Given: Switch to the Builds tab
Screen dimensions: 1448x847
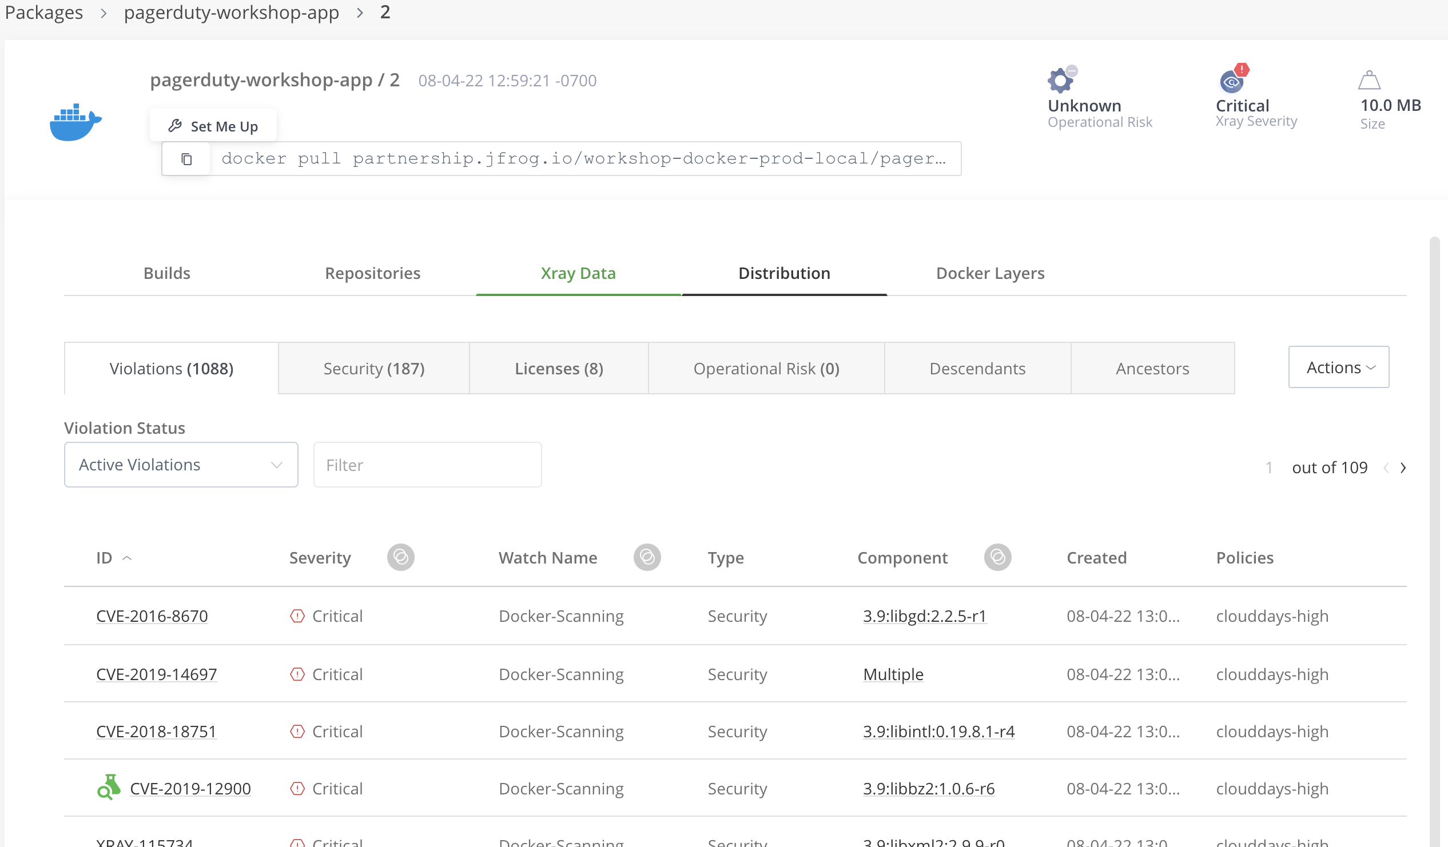Looking at the screenshot, I should point(166,273).
